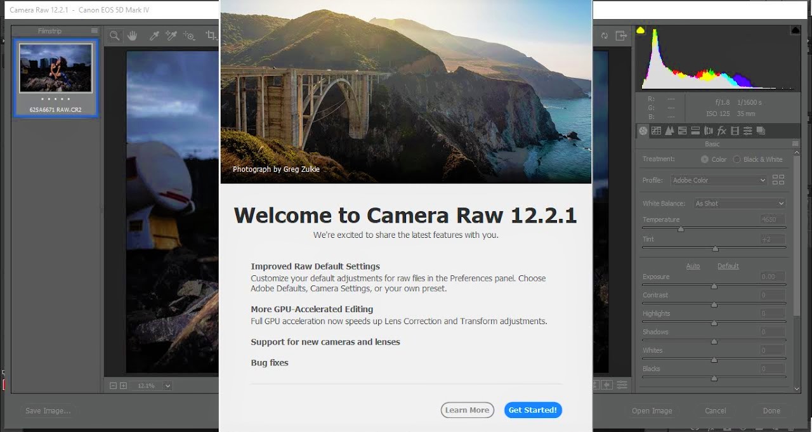The height and width of the screenshot is (432, 812).
Task: Browse profiles with the grid icon
Action: (x=778, y=180)
